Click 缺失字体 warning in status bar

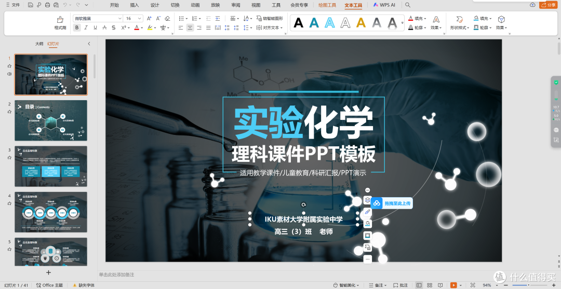[84, 285]
